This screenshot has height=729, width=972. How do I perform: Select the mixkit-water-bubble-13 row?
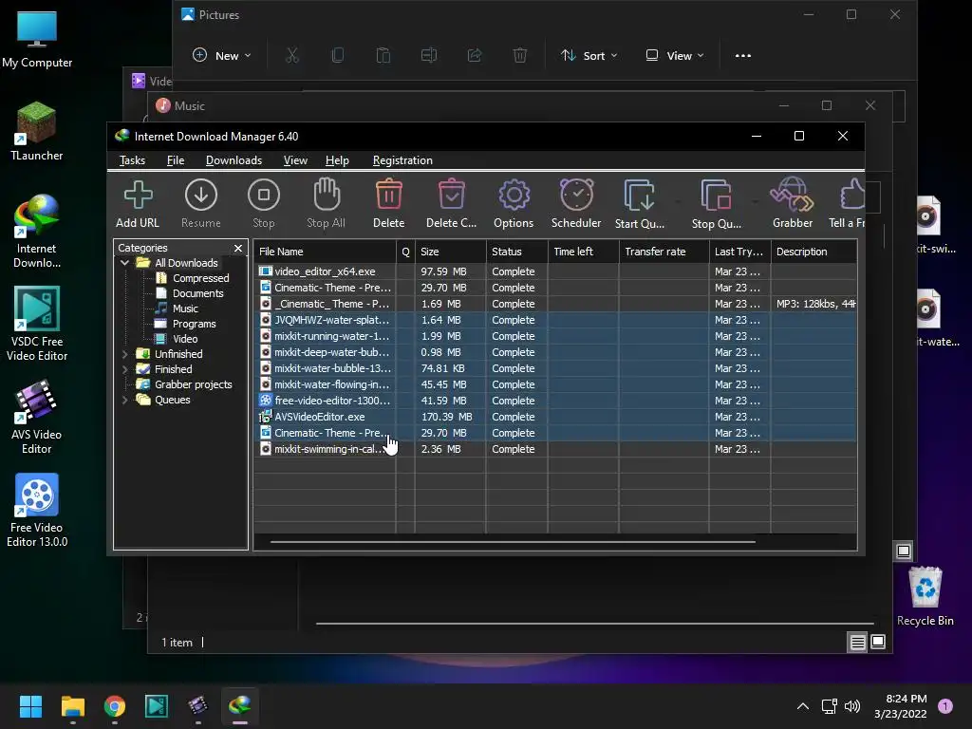click(x=555, y=368)
